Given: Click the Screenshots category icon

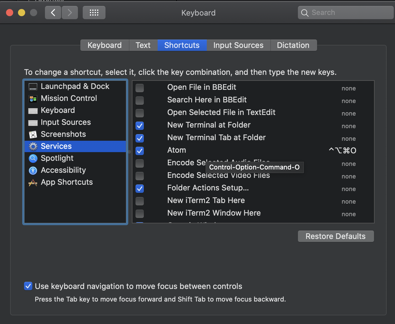Looking at the screenshot, I should [33, 134].
